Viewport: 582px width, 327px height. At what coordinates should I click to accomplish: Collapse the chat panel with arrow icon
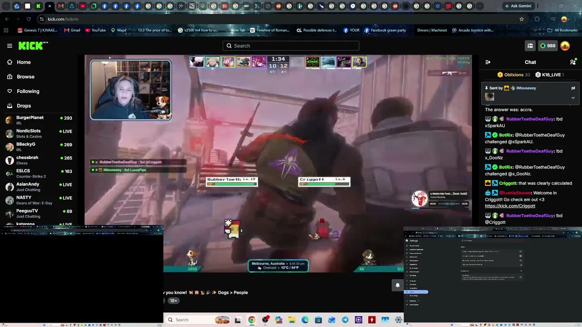(x=488, y=62)
